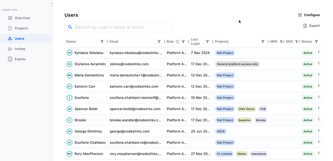This screenshot has height=161, width=333.
Task: Export the users list
Action: pos(311,26)
